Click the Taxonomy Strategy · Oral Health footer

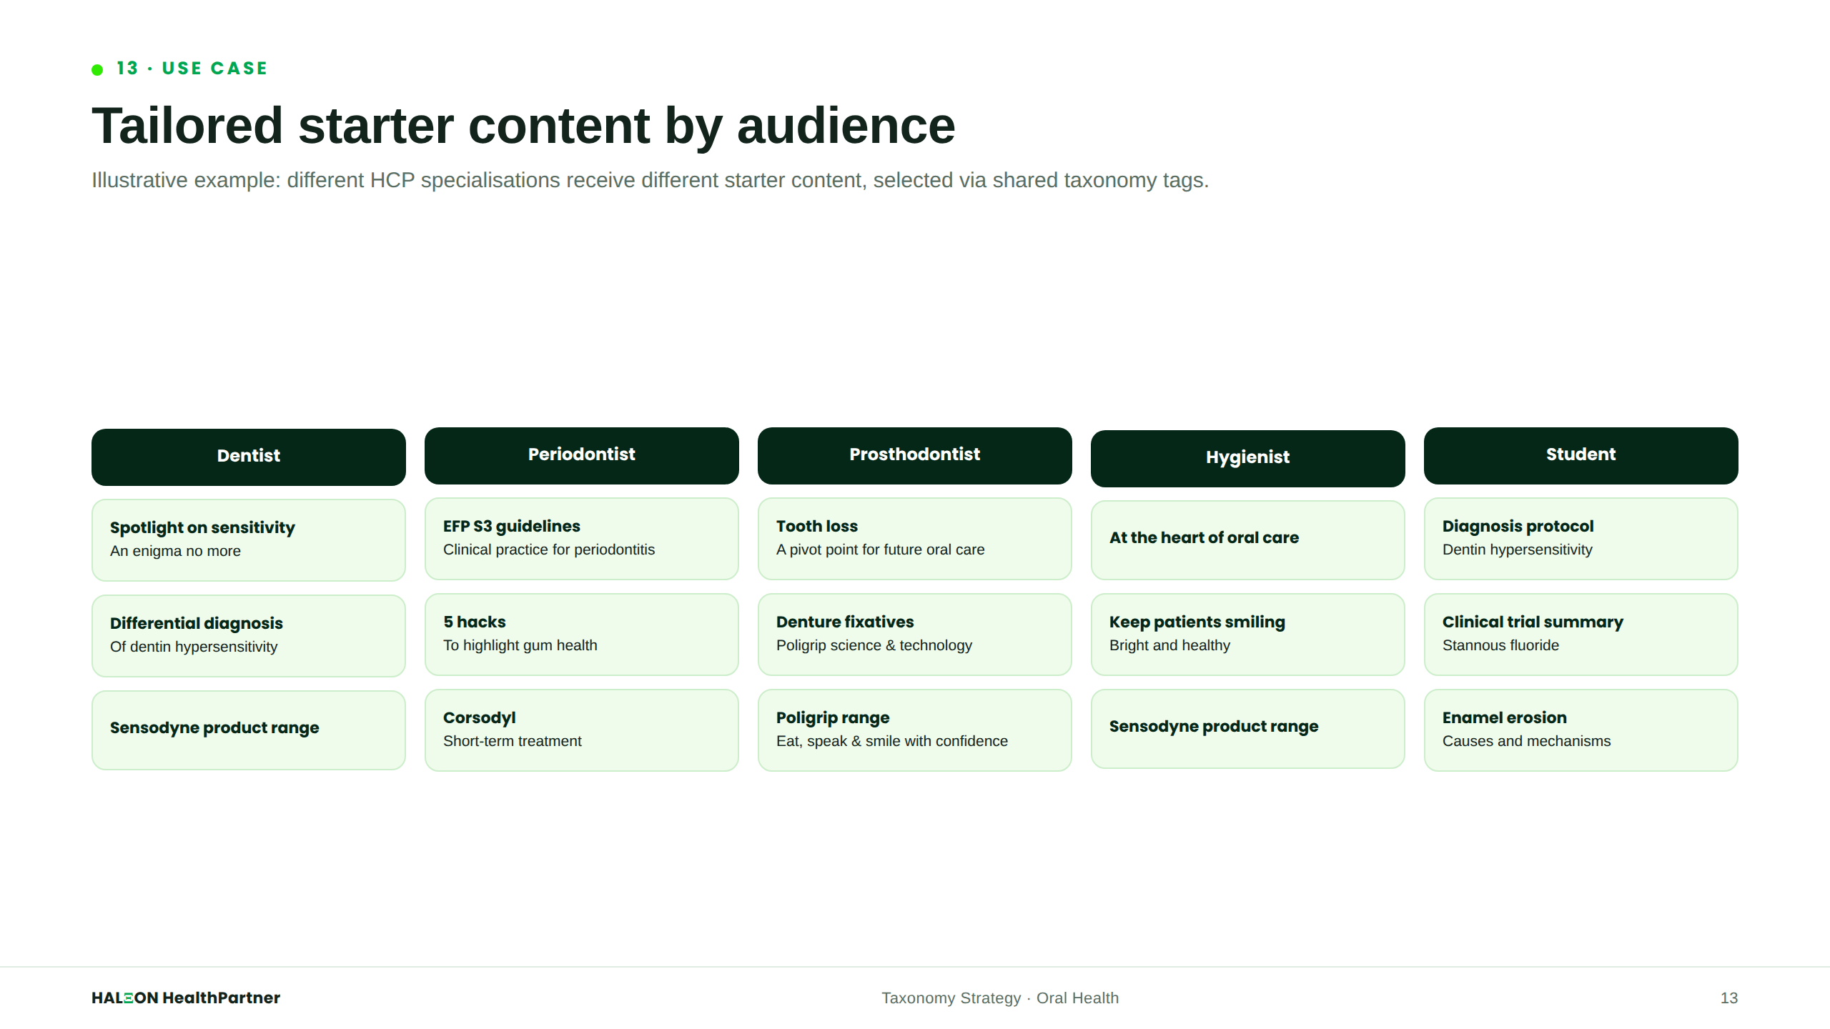[x=1000, y=998]
